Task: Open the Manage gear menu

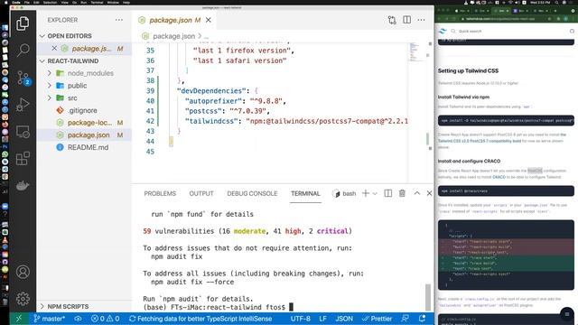Action: coord(23,299)
